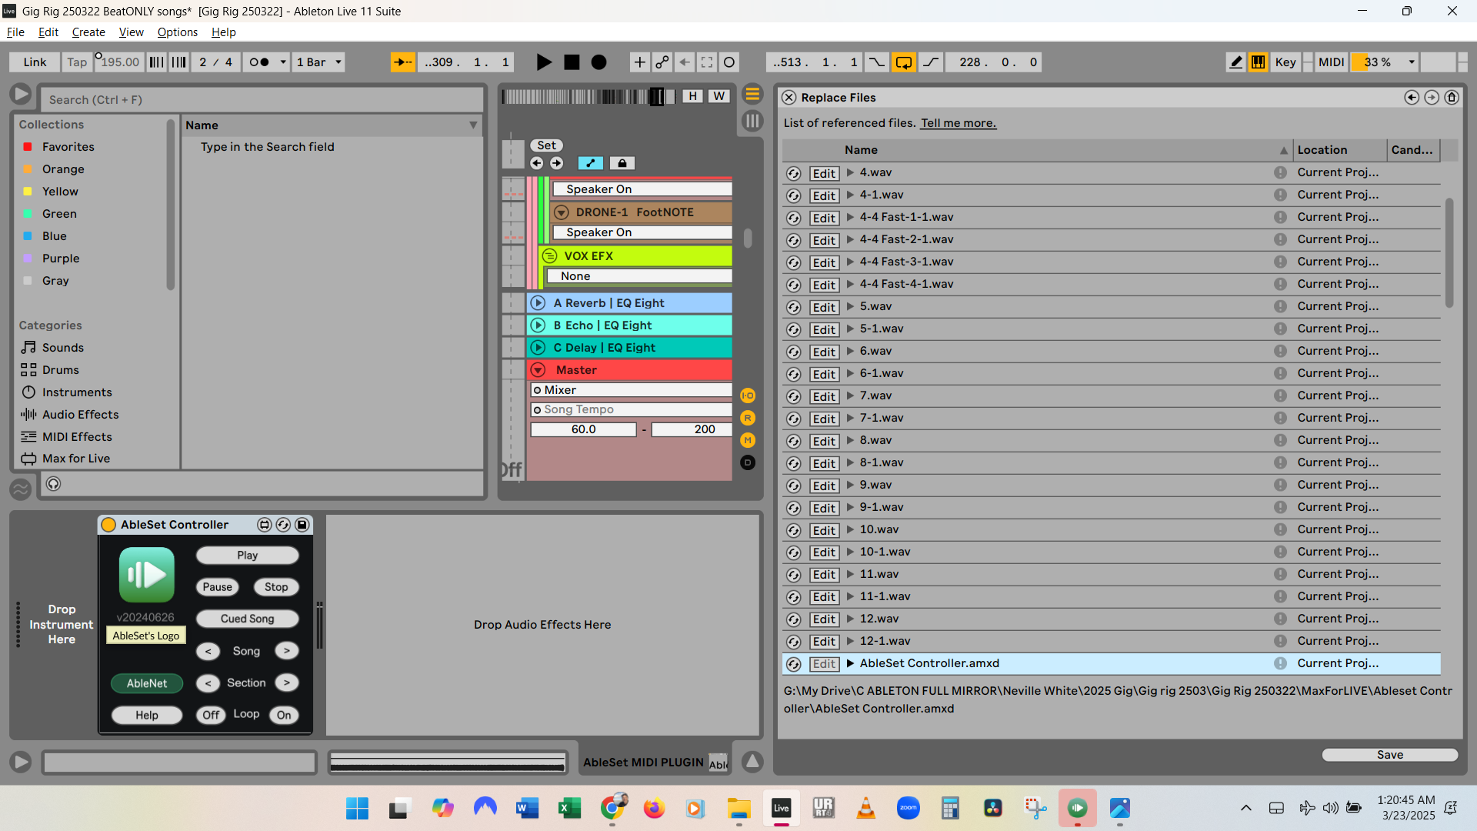Toggle the Automation Arm icon
Viewport: 1477px width, 831px height.
tap(662, 62)
